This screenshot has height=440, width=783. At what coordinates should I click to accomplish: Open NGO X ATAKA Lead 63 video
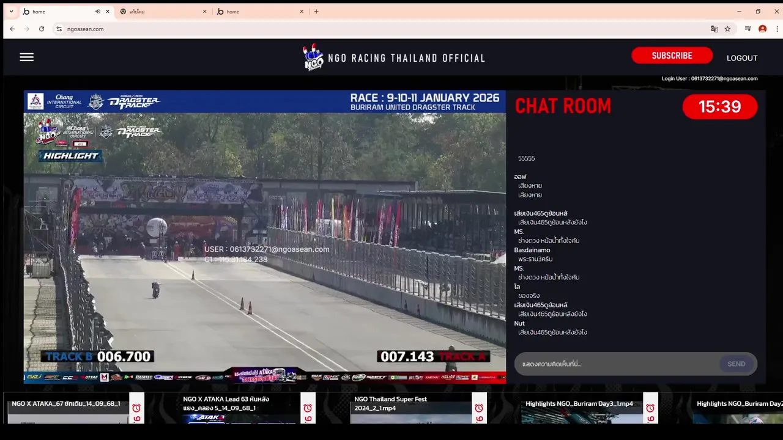[x=240, y=408]
